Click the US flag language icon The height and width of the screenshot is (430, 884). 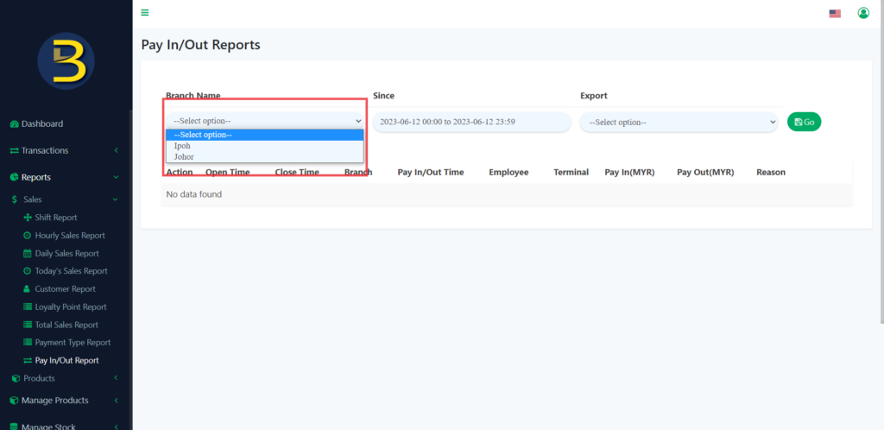click(x=835, y=13)
